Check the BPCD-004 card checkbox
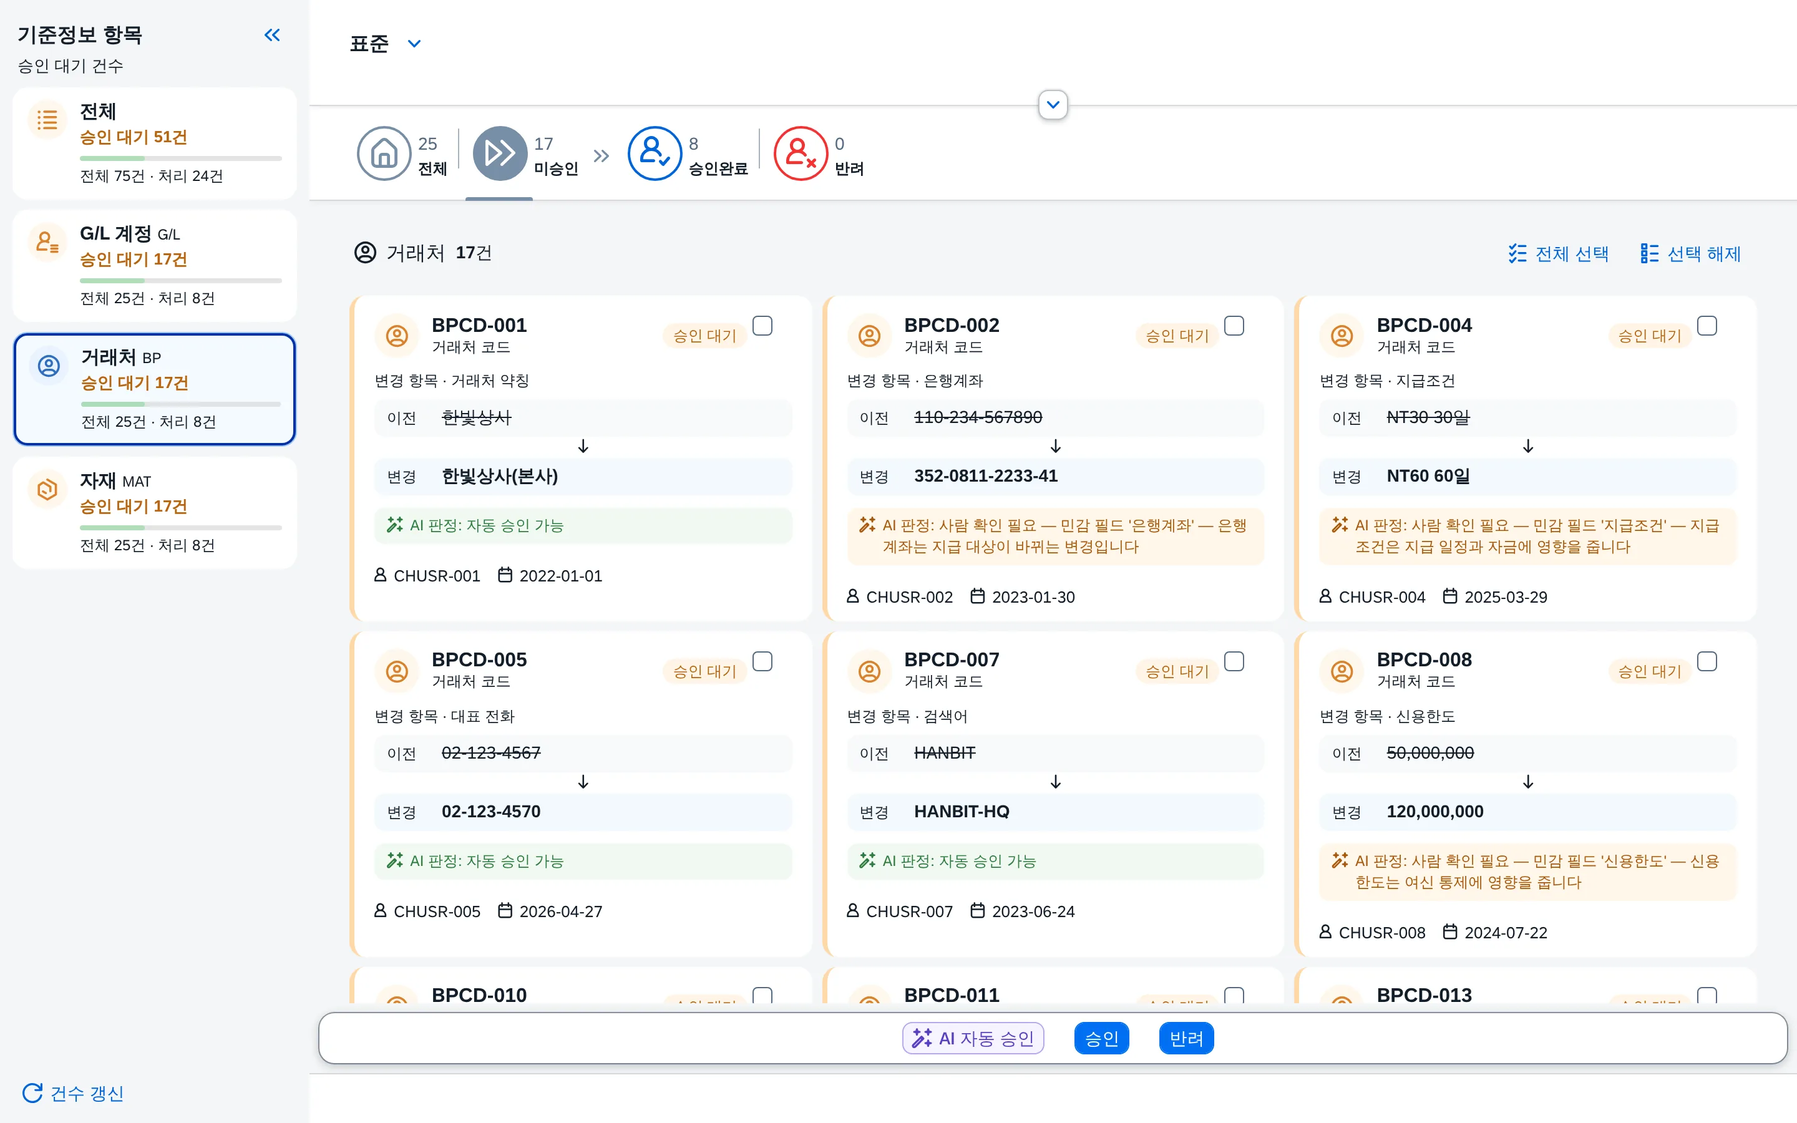This screenshot has height=1123, width=1797. pyautogui.click(x=1707, y=326)
